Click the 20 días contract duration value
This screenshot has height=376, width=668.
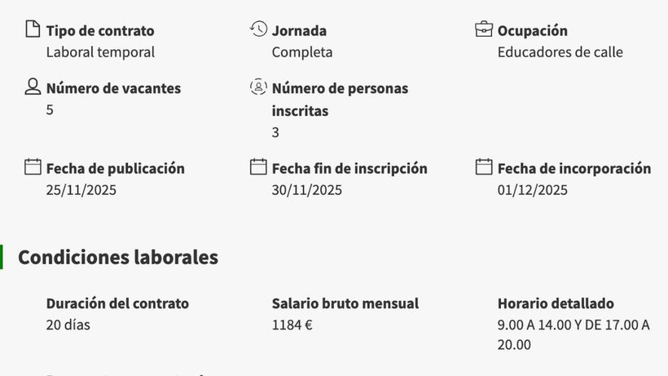click(68, 325)
